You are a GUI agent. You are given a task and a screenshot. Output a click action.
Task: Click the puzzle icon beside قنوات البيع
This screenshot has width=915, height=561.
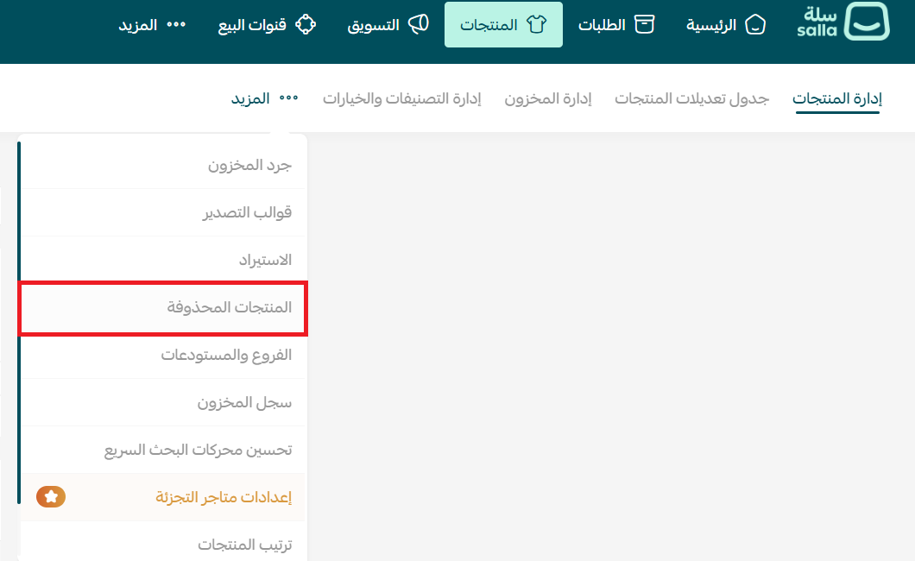click(306, 24)
